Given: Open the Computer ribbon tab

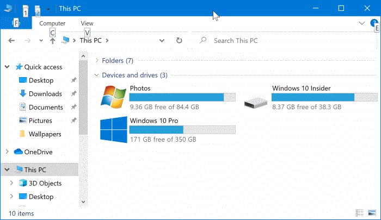Looking at the screenshot, I should [x=52, y=23].
